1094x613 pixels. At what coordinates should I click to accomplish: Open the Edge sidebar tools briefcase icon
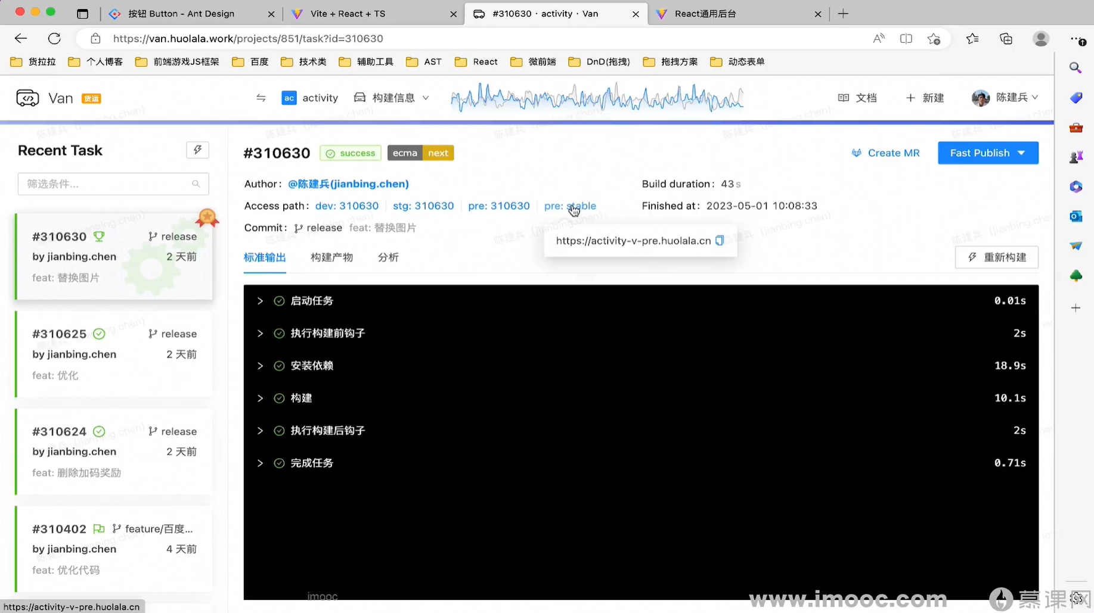(1076, 127)
